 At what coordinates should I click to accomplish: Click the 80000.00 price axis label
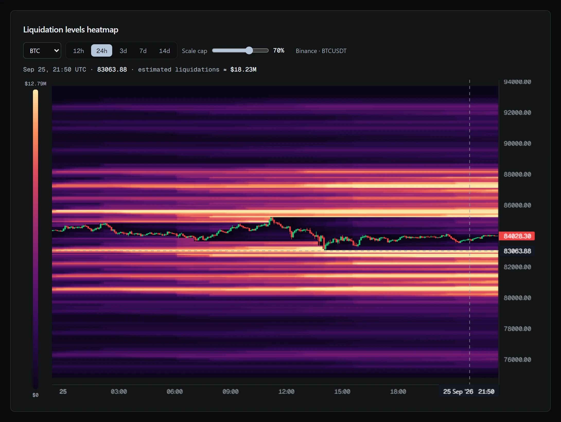coord(517,298)
